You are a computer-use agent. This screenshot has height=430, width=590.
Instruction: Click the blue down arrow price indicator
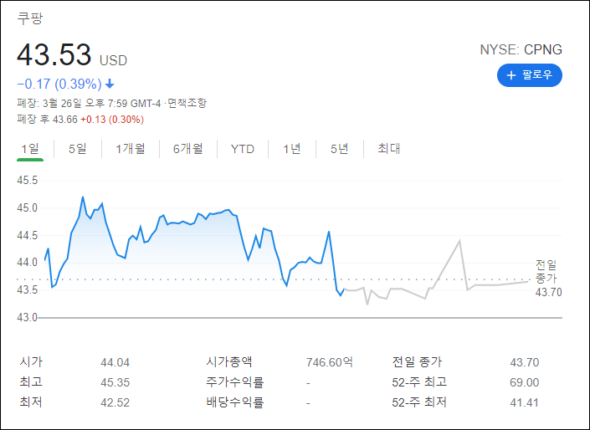point(110,84)
